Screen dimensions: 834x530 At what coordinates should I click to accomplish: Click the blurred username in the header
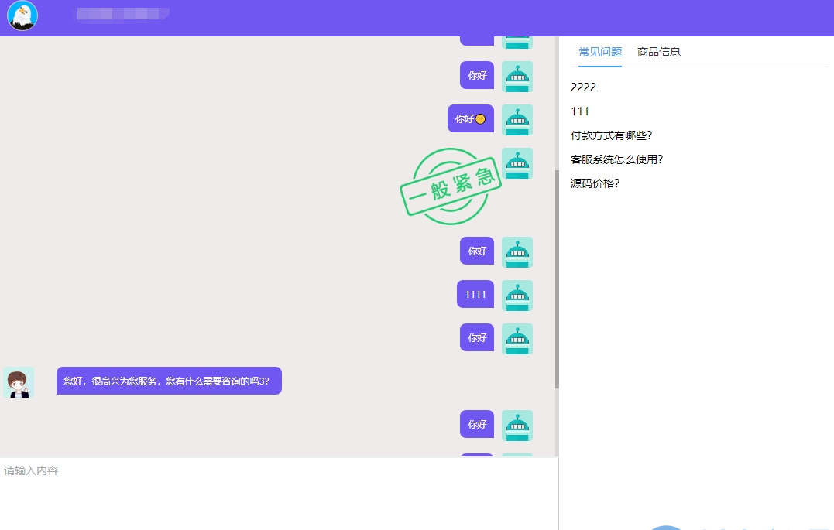[123, 14]
